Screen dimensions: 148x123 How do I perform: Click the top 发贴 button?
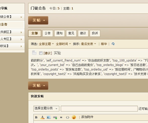point(38,20)
